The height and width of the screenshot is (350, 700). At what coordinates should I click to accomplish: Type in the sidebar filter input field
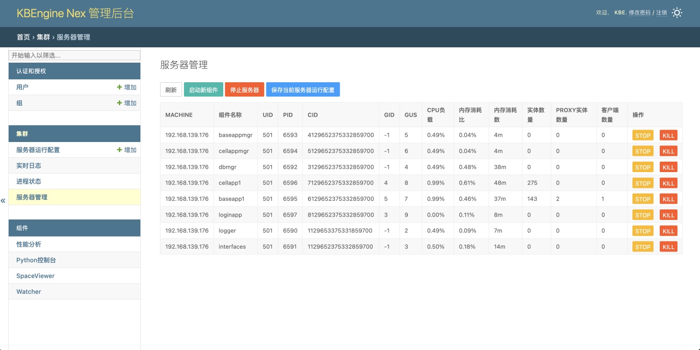pos(74,55)
